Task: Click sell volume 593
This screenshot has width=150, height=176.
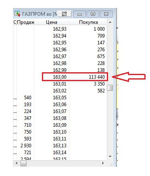Action: 28,139
